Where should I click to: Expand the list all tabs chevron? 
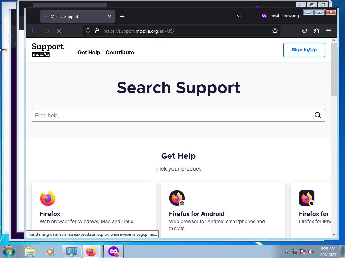tap(239, 16)
